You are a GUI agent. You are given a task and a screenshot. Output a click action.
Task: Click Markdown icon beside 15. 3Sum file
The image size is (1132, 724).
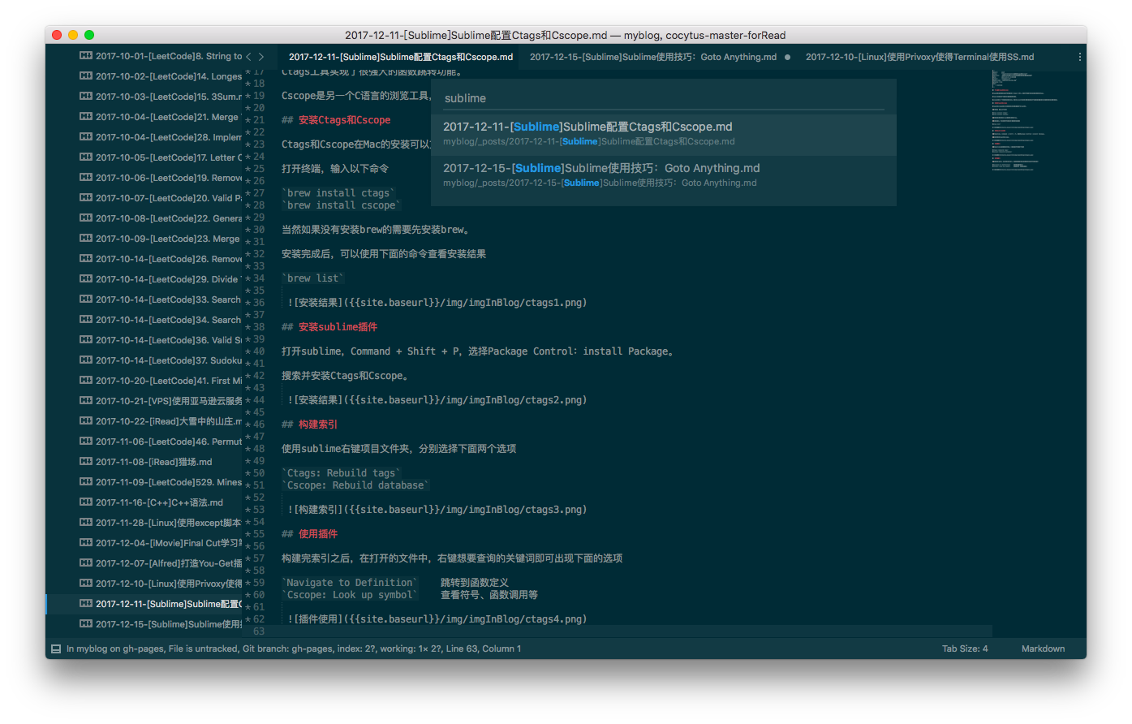86,97
